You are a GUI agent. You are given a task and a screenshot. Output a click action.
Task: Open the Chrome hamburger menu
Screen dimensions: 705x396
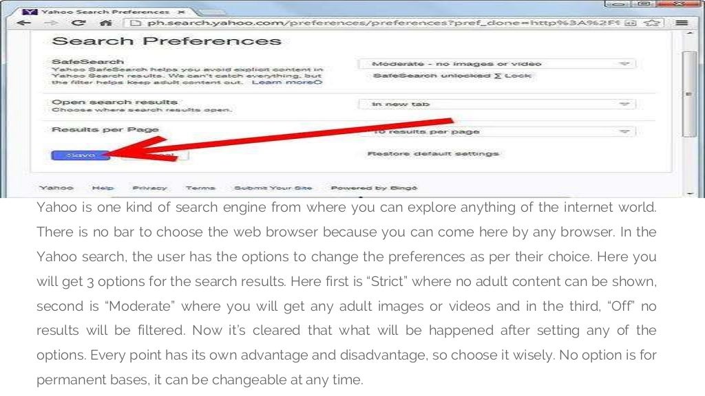[x=682, y=23]
